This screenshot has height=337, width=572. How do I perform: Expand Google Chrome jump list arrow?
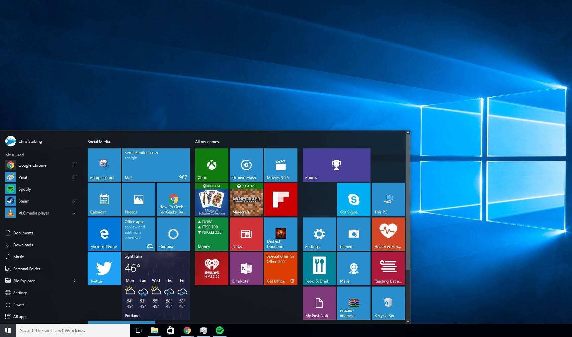pyautogui.click(x=75, y=165)
